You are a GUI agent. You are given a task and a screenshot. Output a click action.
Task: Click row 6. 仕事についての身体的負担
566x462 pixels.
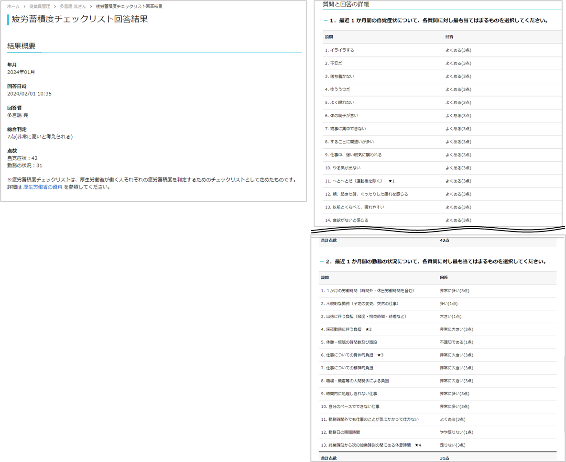(437, 355)
